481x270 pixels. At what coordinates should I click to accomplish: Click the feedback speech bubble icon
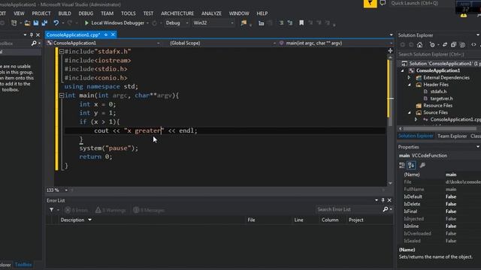click(x=383, y=3)
